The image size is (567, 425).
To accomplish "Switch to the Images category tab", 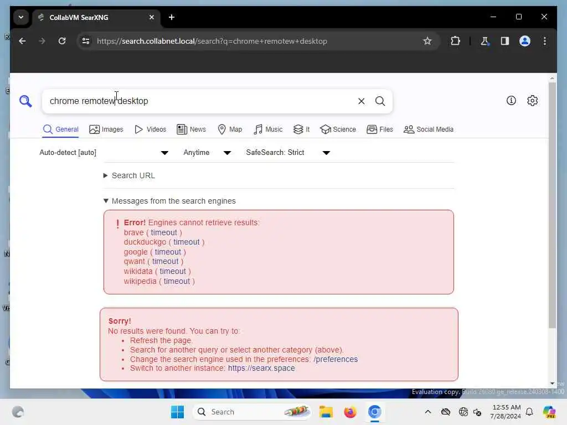I will (106, 129).
